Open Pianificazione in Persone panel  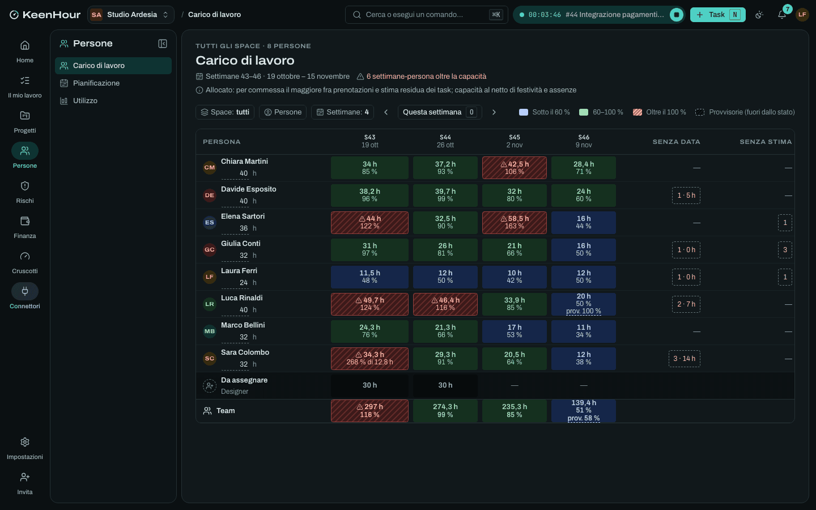coord(113,83)
